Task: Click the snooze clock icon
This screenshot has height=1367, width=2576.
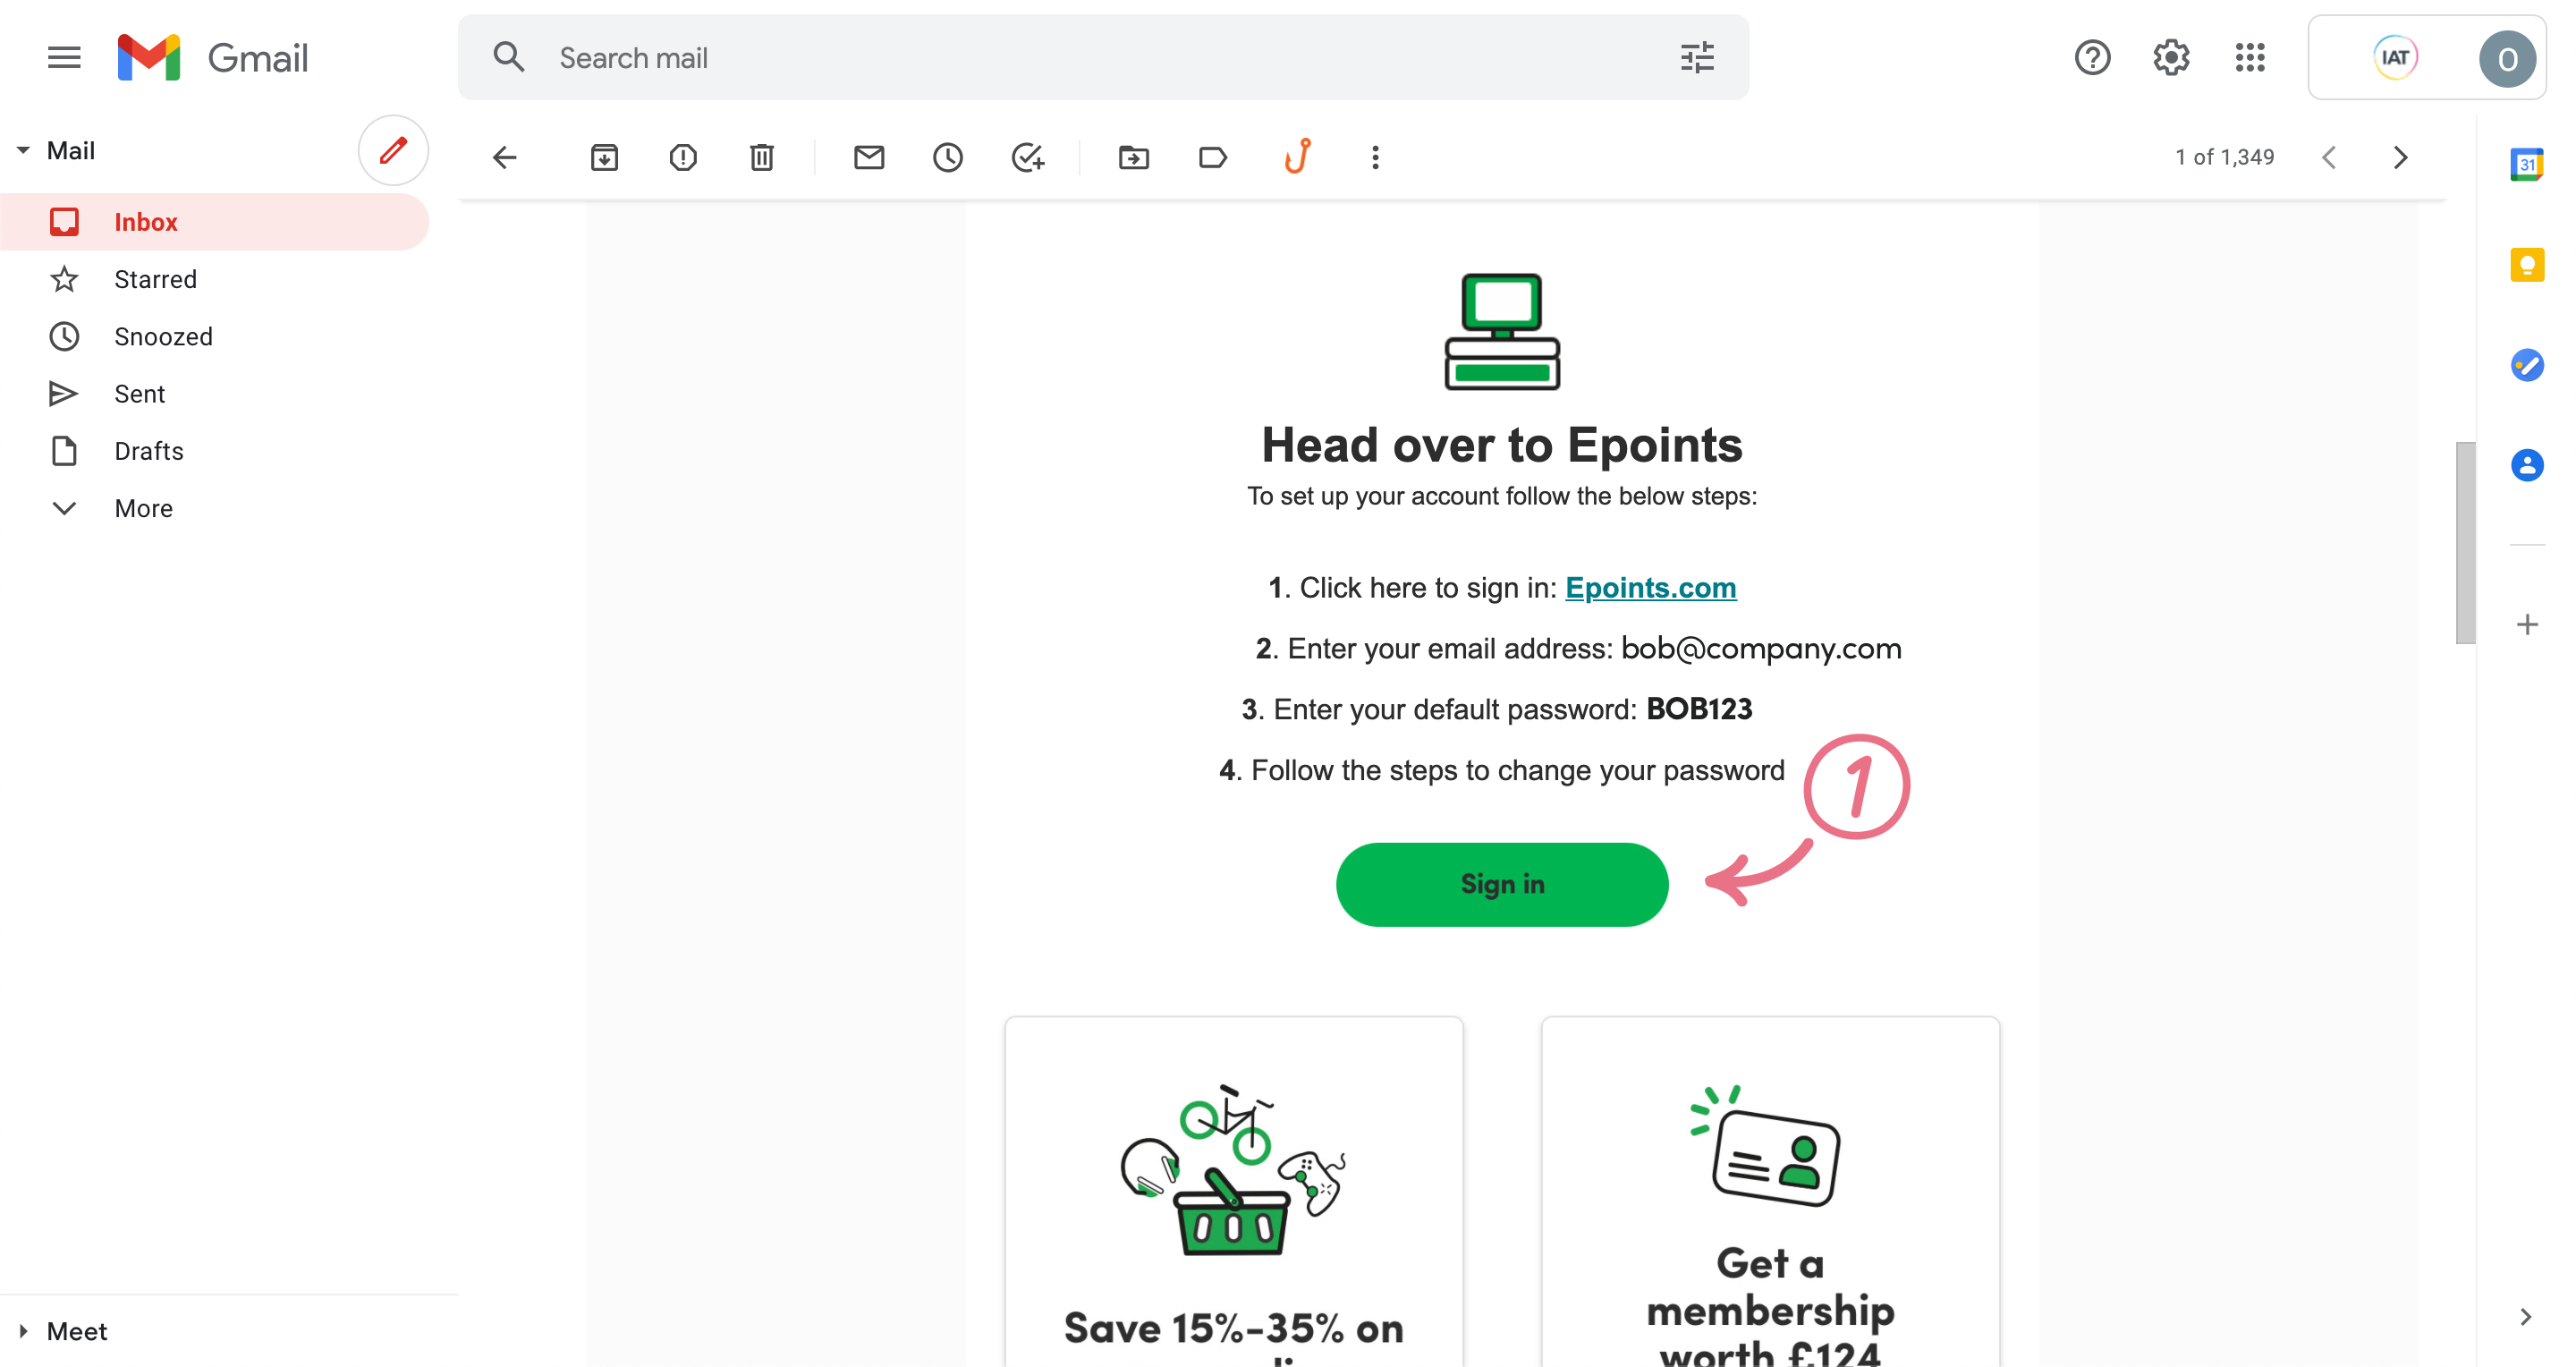Action: click(x=947, y=157)
